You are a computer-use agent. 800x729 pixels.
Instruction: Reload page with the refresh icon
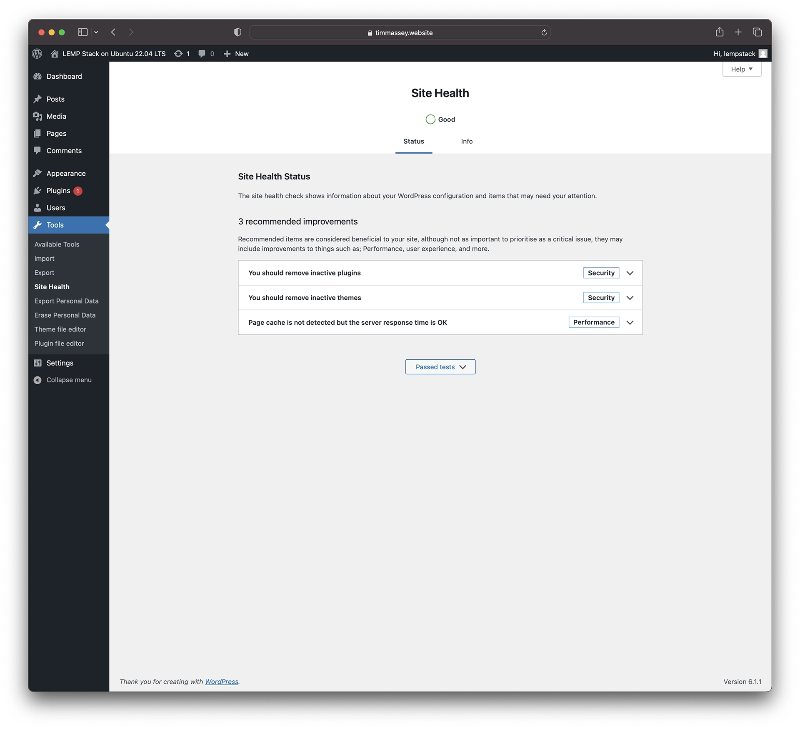[x=544, y=32]
